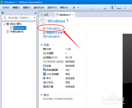This screenshot has height=108, width=132.
Task: Click the 硬盘(SCSI) hard disk icon
Action: click(44, 57)
